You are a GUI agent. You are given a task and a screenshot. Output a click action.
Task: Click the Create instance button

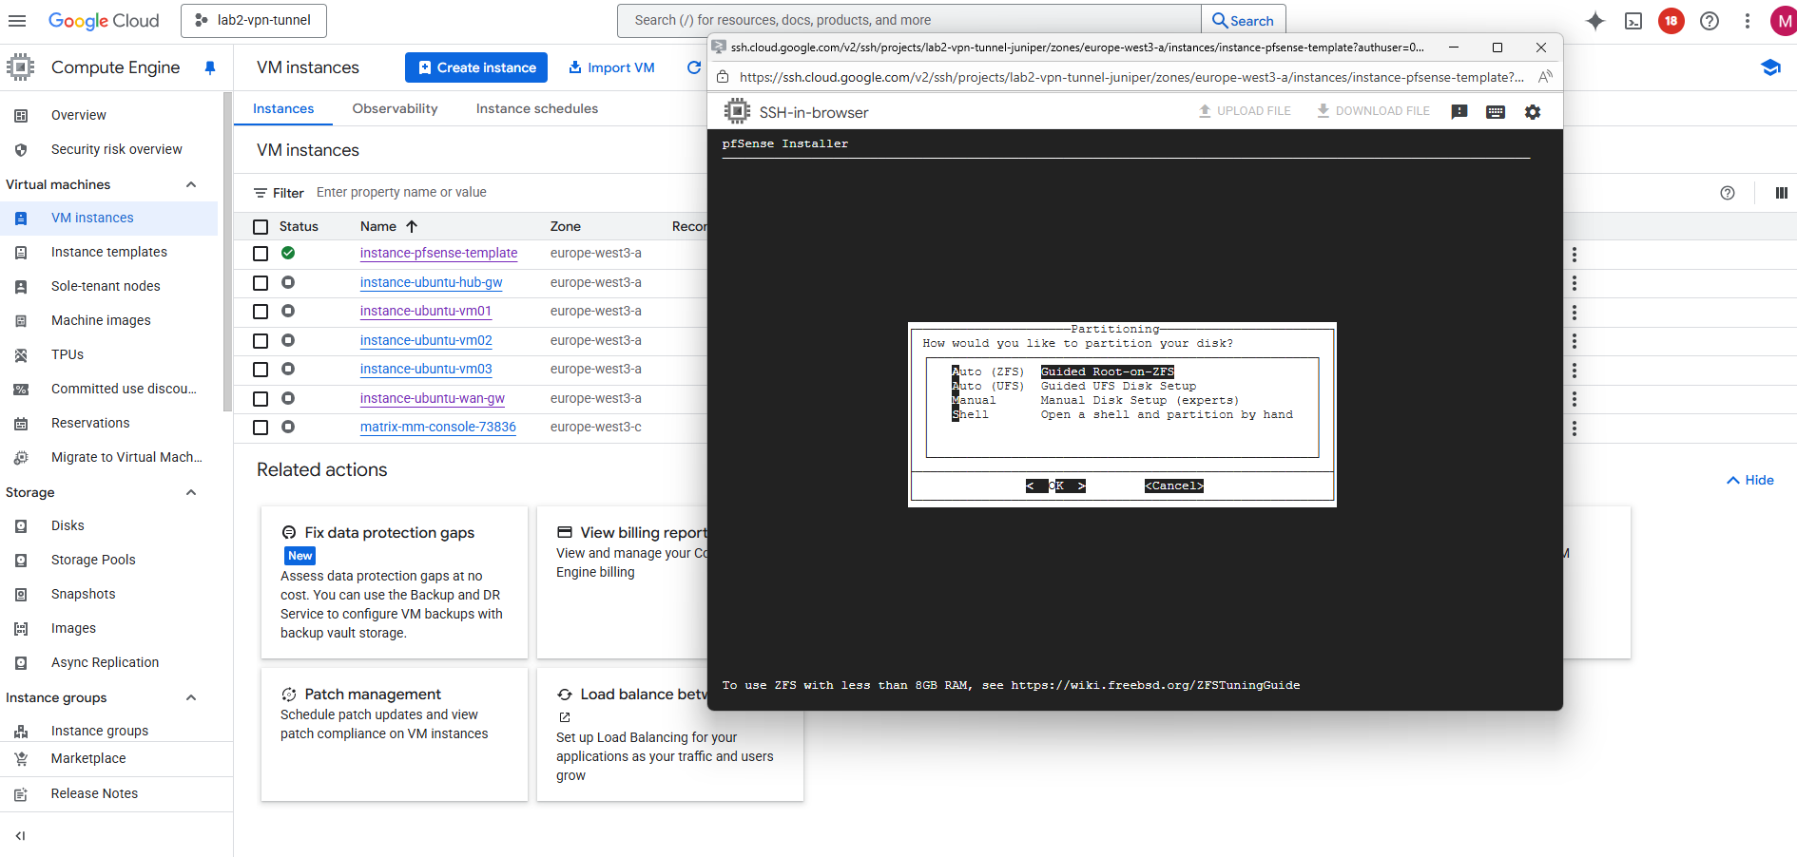476,67
